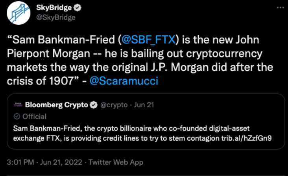Open the SkyBridge bridge logo avatar

tap(18, 13)
